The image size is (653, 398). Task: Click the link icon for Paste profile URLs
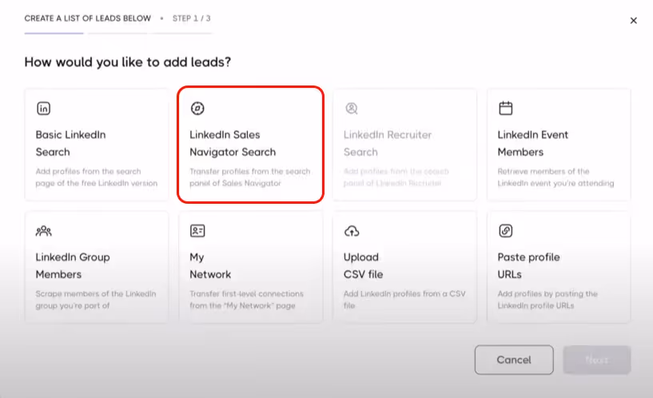tap(506, 231)
